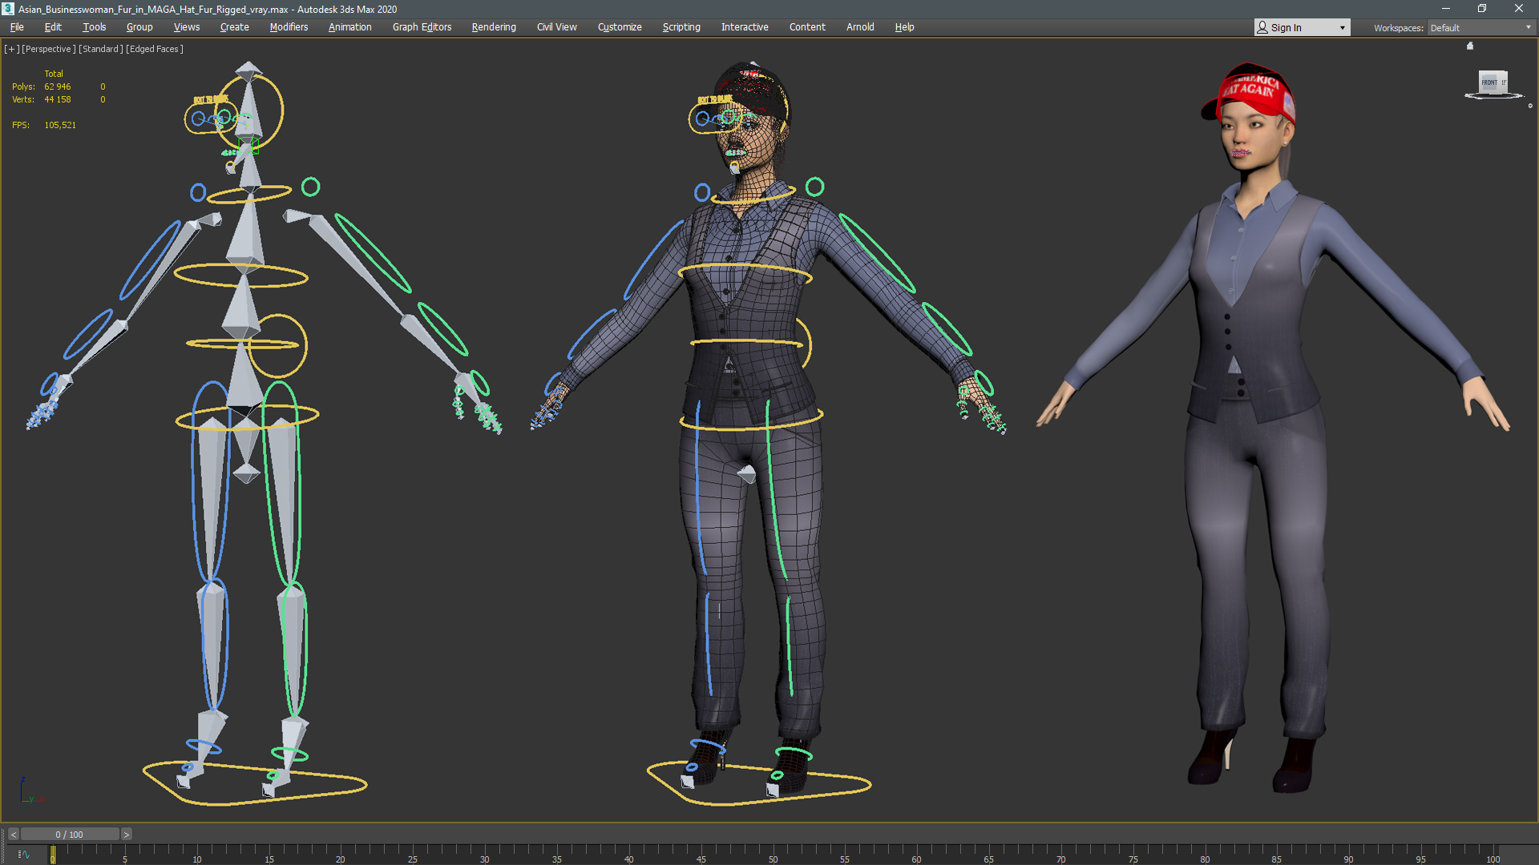Step to the previous frame arrow
1539x865 pixels.
coord(14,835)
